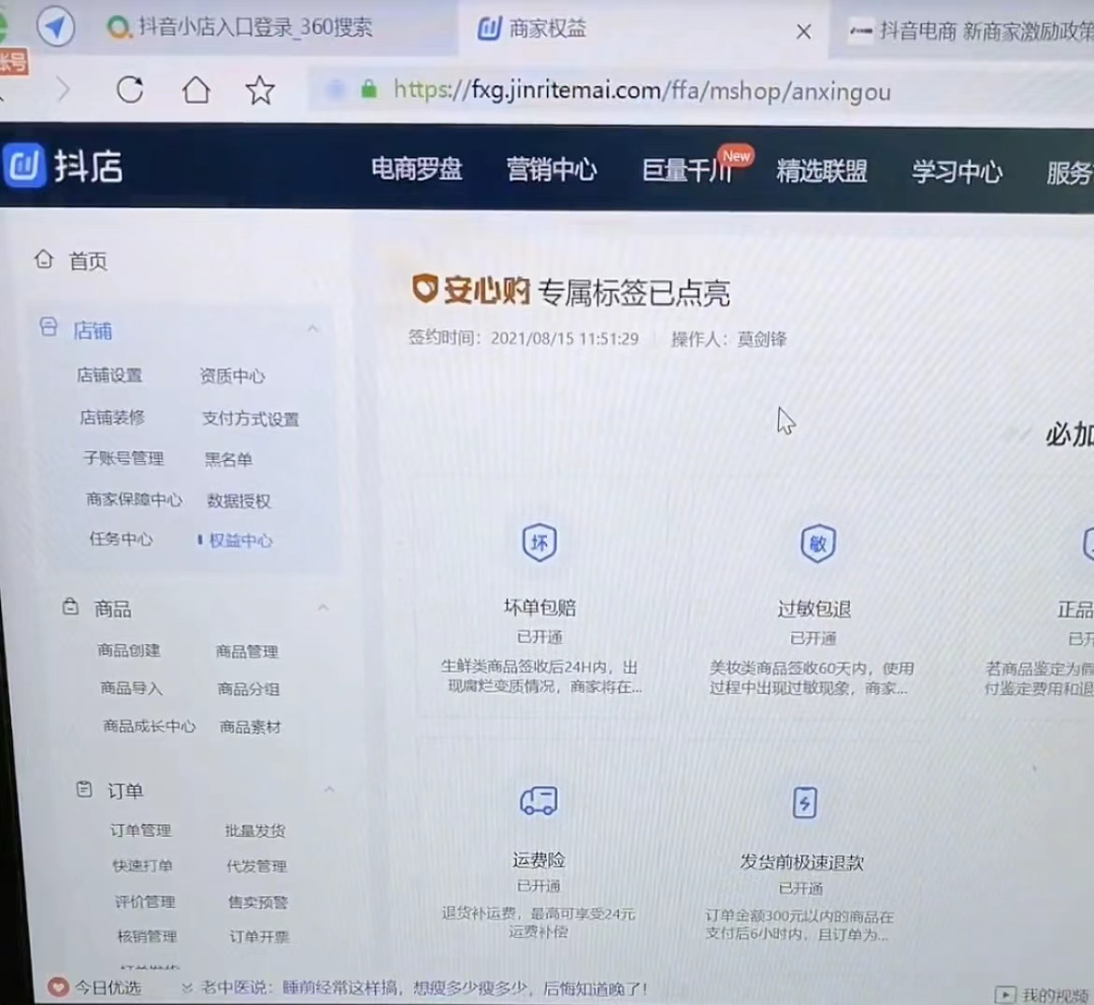The width and height of the screenshot is (1094, 1005).
Task: Open 订单开票 in sidebar
Action: click(260, 937)
